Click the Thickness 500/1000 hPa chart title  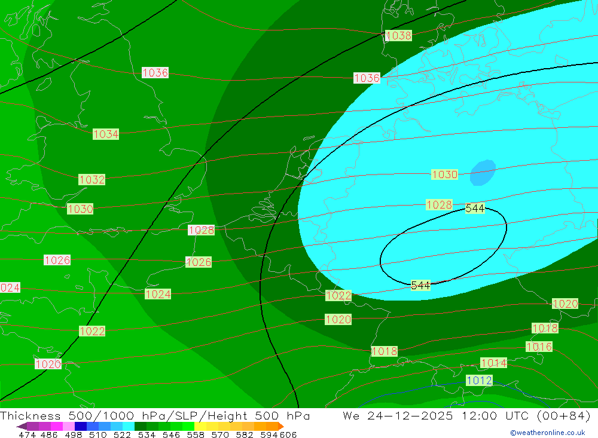pyautogui.click(x=155, y=415)
